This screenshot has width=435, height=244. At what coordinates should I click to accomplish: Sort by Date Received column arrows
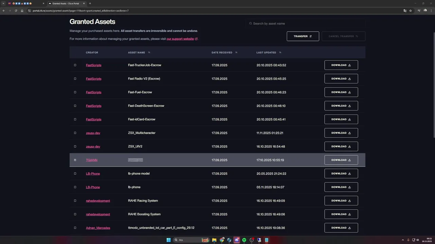(x=236, y=53)
